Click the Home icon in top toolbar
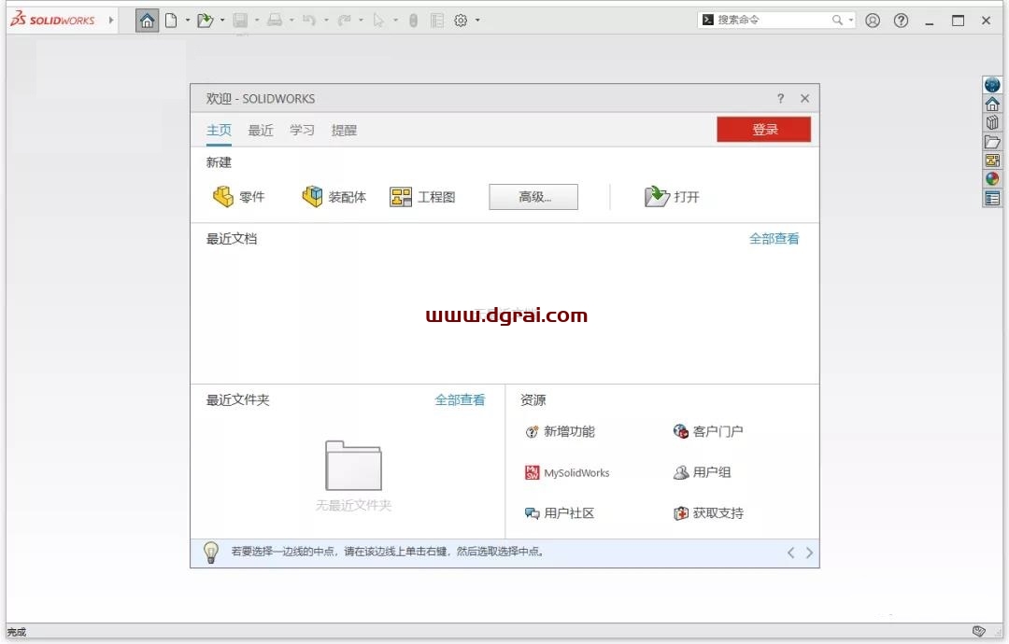1009x644 pixels. tap(147, 21)
